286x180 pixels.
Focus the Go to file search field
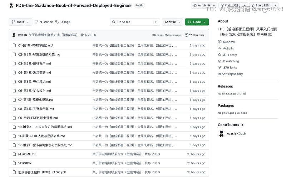coord(135,22)
